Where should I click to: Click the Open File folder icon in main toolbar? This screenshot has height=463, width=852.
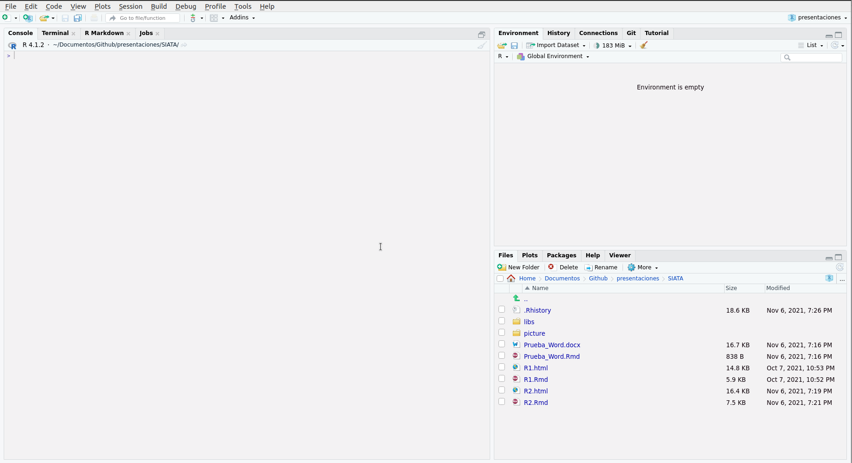[44, 18]
